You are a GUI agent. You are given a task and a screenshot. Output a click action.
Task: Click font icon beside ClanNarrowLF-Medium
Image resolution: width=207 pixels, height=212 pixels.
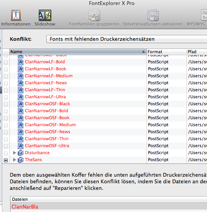(x=21, y=76)
